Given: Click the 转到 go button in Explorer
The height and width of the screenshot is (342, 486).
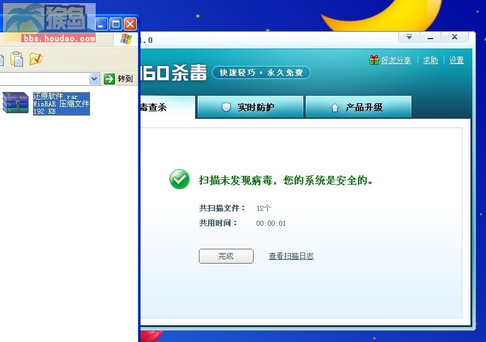Looking at the screenshot, I should pyautogui.click(x=118, y=79).
